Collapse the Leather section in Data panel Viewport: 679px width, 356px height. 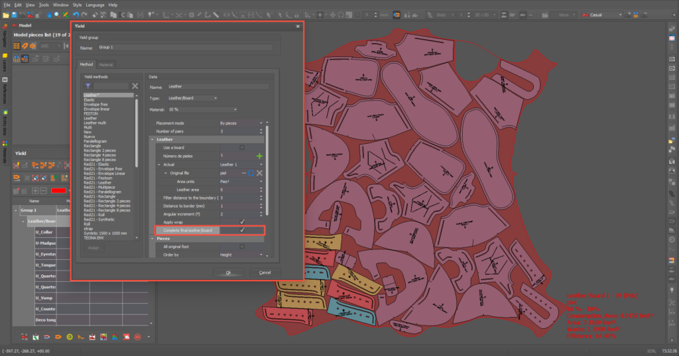tap(153, 140)
